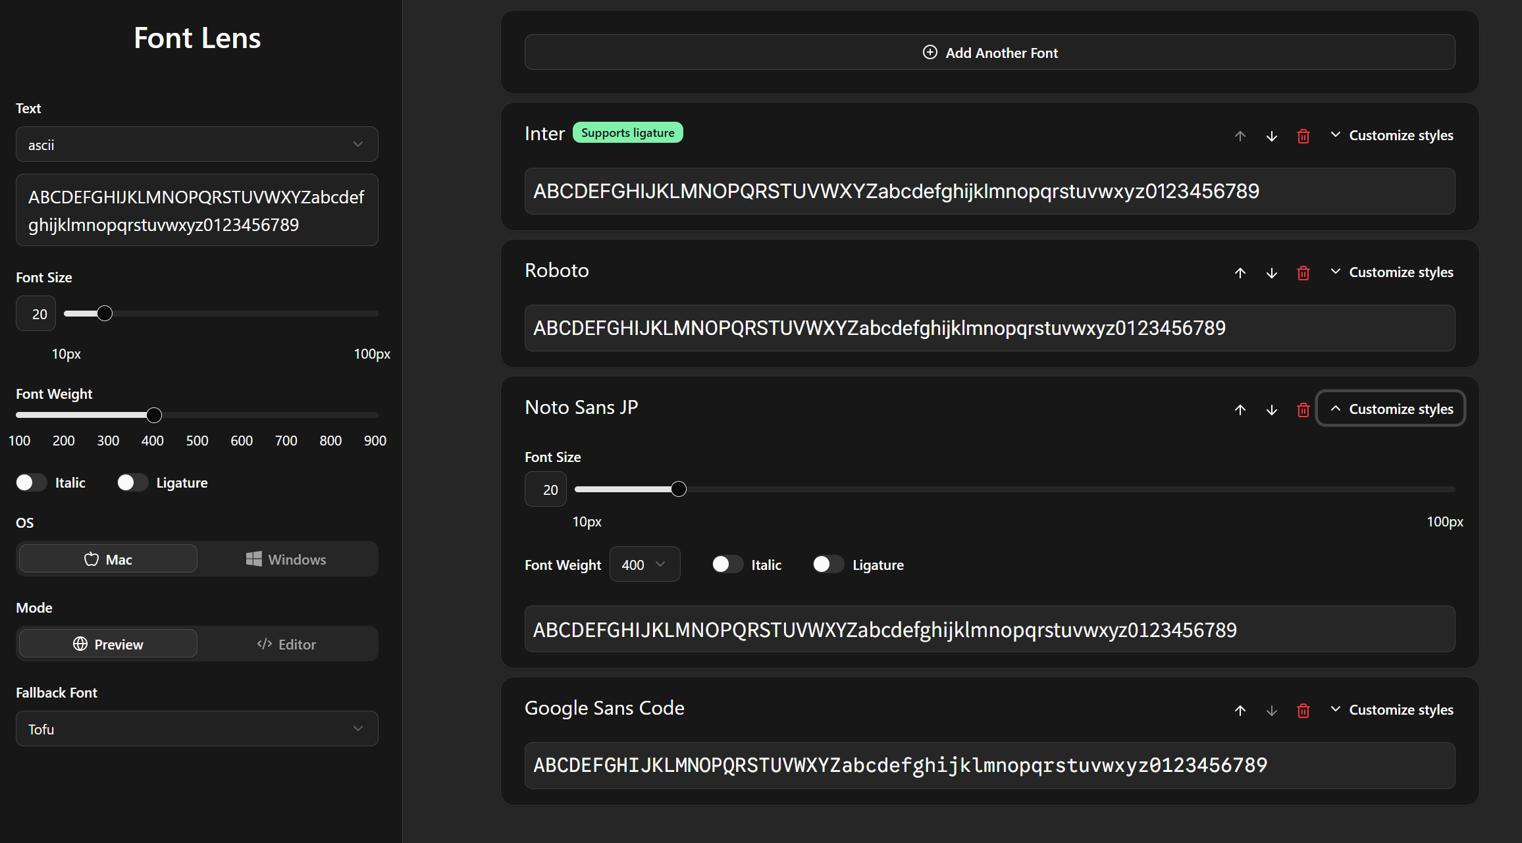Open Noto Sans JP Font Weight dropdown
The image size is (1522, 843).
644,564
